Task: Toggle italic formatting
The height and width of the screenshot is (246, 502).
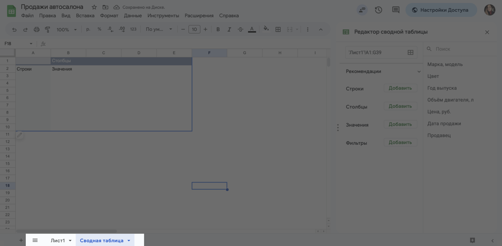Action: pos(229,30)
